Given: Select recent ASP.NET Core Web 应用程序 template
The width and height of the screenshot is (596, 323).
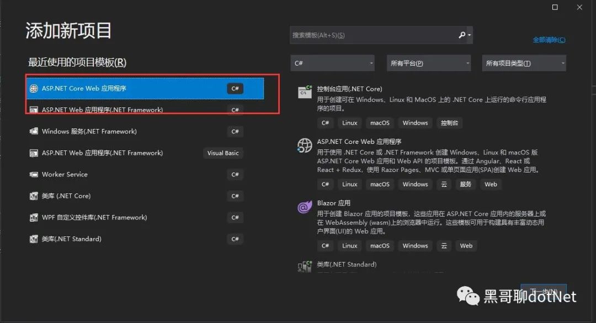Looking at the screenshot, I should [145, 88].
